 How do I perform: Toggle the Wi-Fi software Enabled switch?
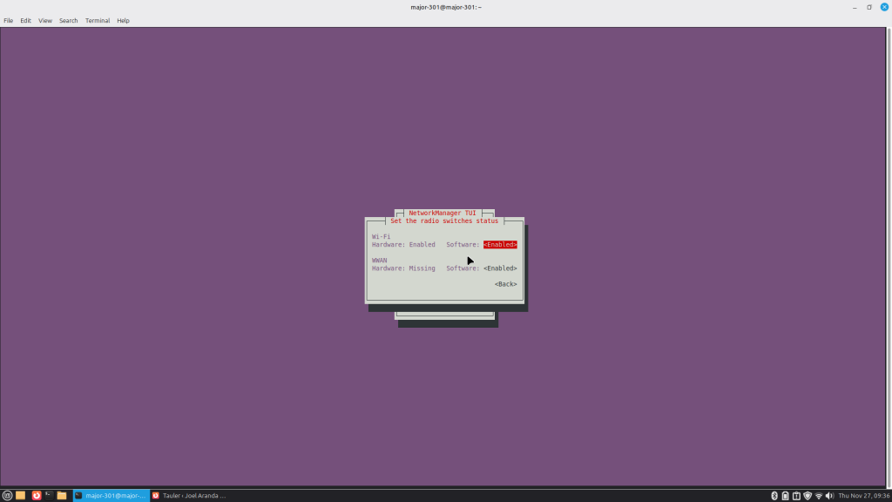click(x=500, y=245)
